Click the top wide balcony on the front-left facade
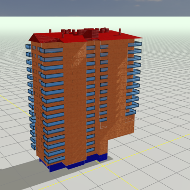190x190 pixels. click(x=51, y=50)
